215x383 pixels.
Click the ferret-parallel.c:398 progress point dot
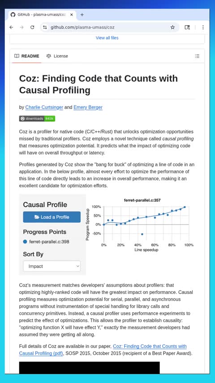click(25, 242)
